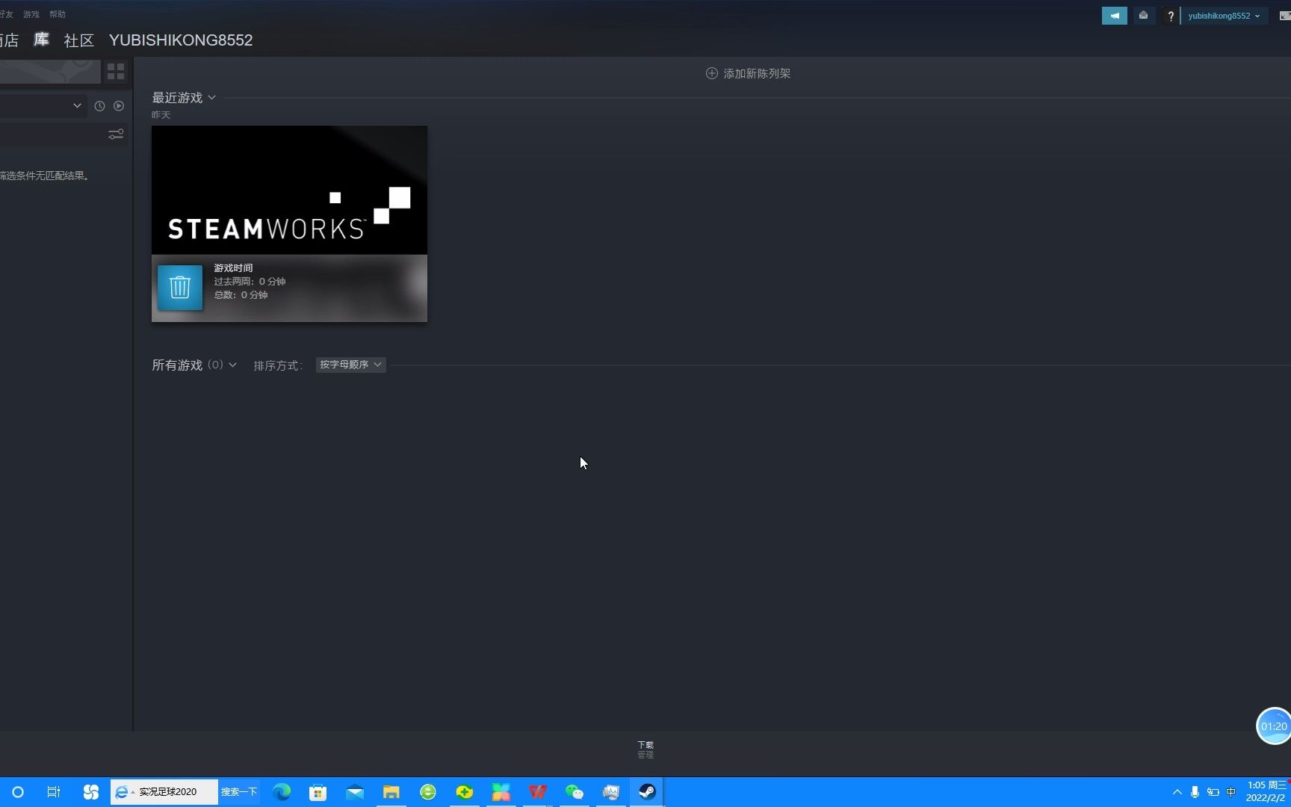Launch Microsoft Edge from the taskbar
The image size is (1291, 807).
pyautogui.click(x=282, y=792)
